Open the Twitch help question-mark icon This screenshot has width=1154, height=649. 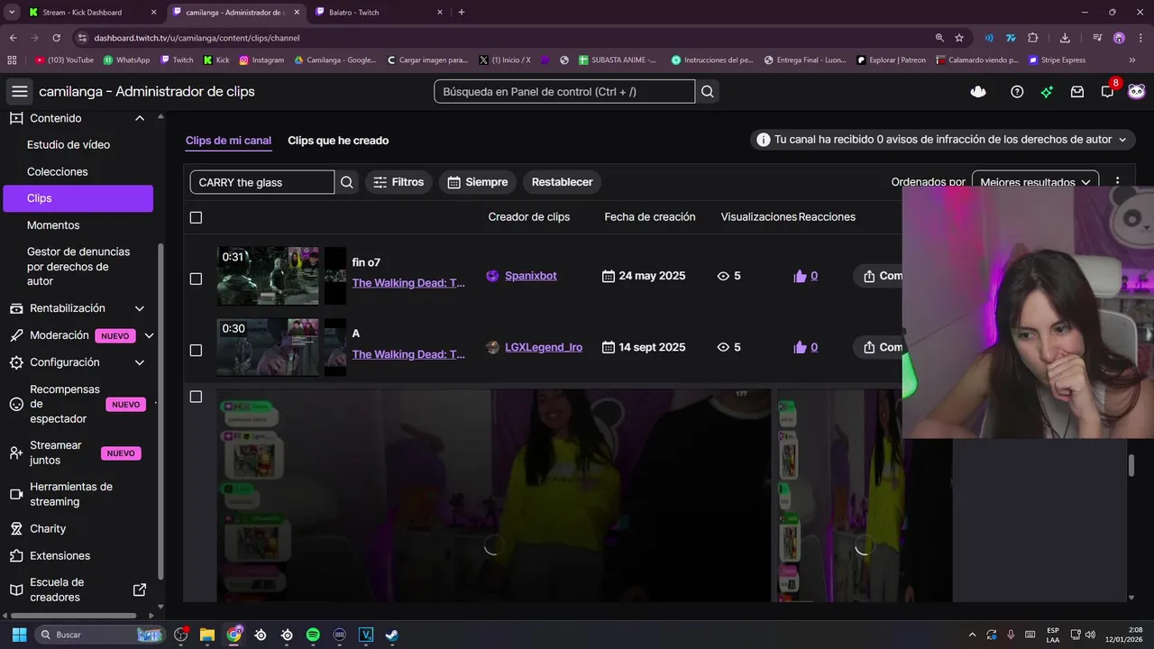(x=1017, y=91)
